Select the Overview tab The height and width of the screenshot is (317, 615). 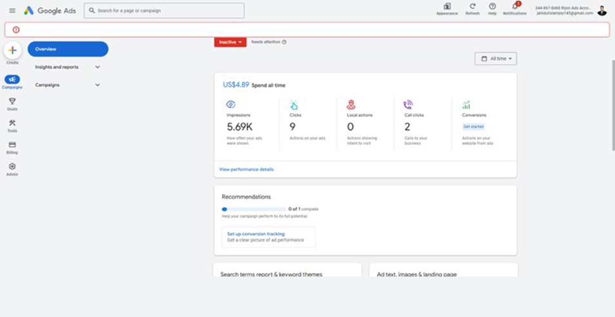click(68, 49)
